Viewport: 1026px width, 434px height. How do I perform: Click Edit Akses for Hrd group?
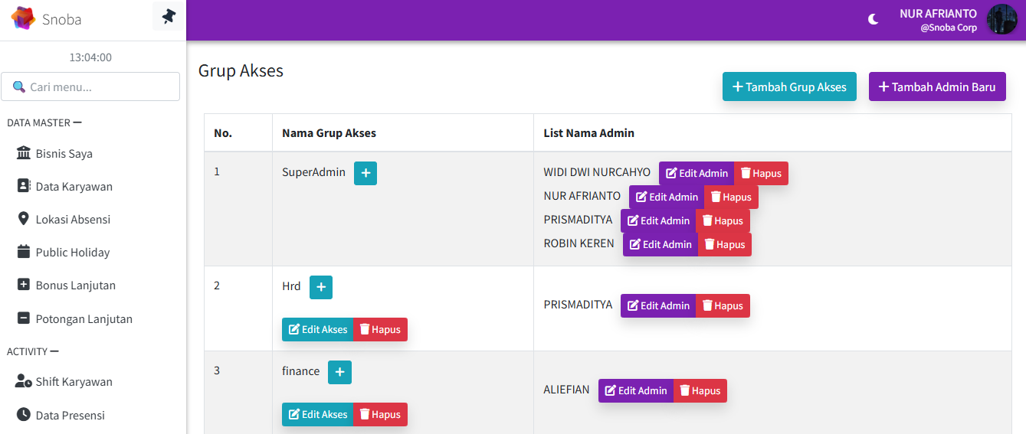tap(318, 330)
